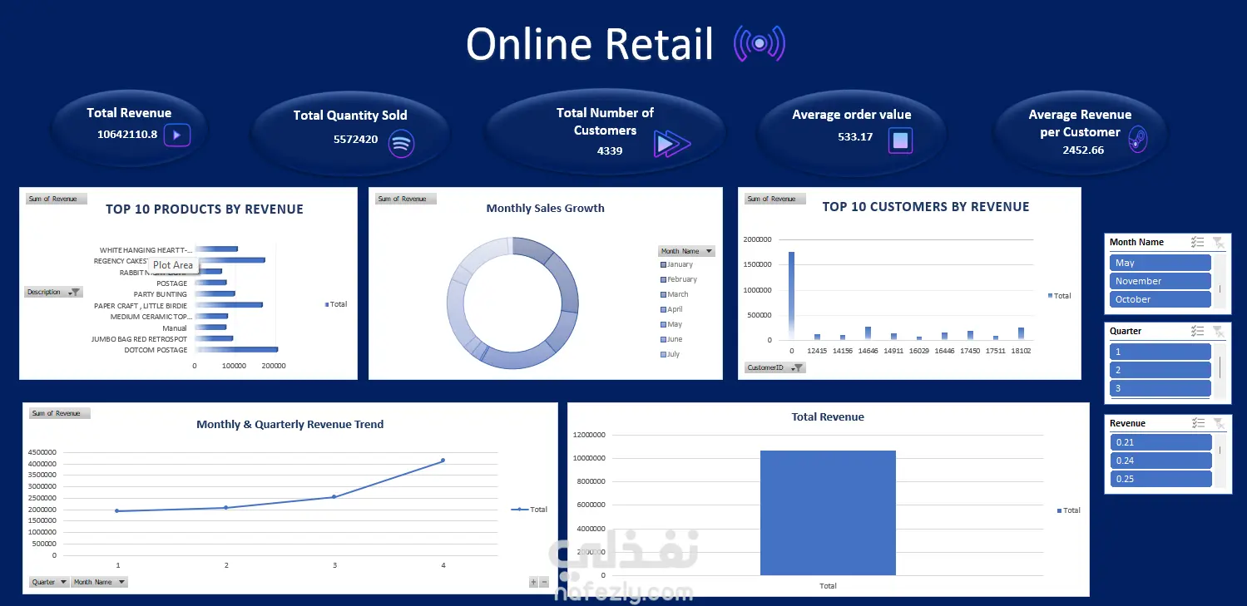Image resolution: width=1247 pixels, height=606 pixels.
Task: Click the minus collapse-field button on trend chart
Action: click(x=544, y=582)
